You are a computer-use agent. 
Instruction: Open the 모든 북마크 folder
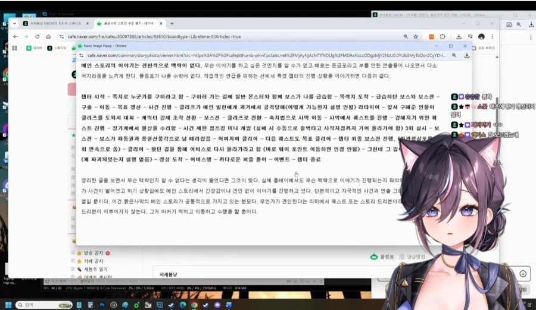point(484,48)
